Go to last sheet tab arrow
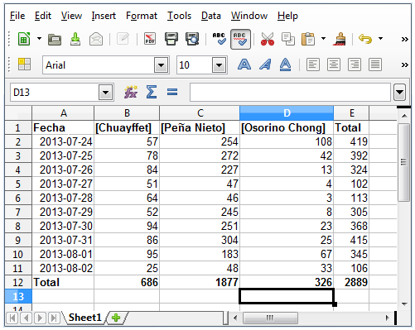The height and width of the screenshot is (330, 415). coord(54,318)
